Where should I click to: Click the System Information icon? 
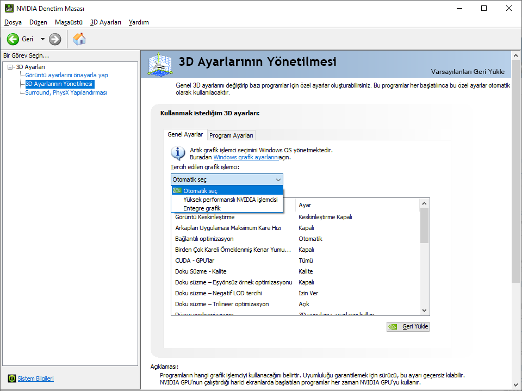pos(11,378)
